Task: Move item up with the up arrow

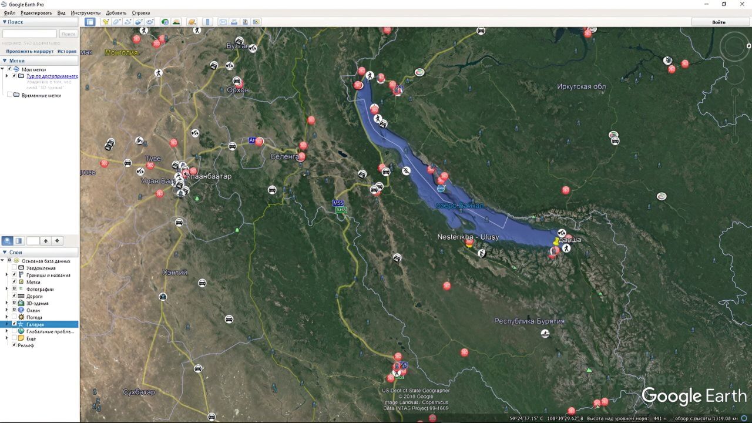Action: [46, 241]
